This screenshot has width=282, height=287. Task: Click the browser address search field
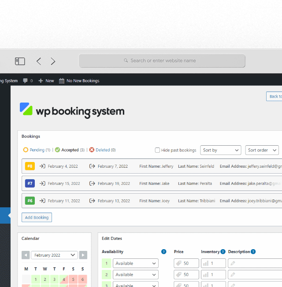(162, 61)
